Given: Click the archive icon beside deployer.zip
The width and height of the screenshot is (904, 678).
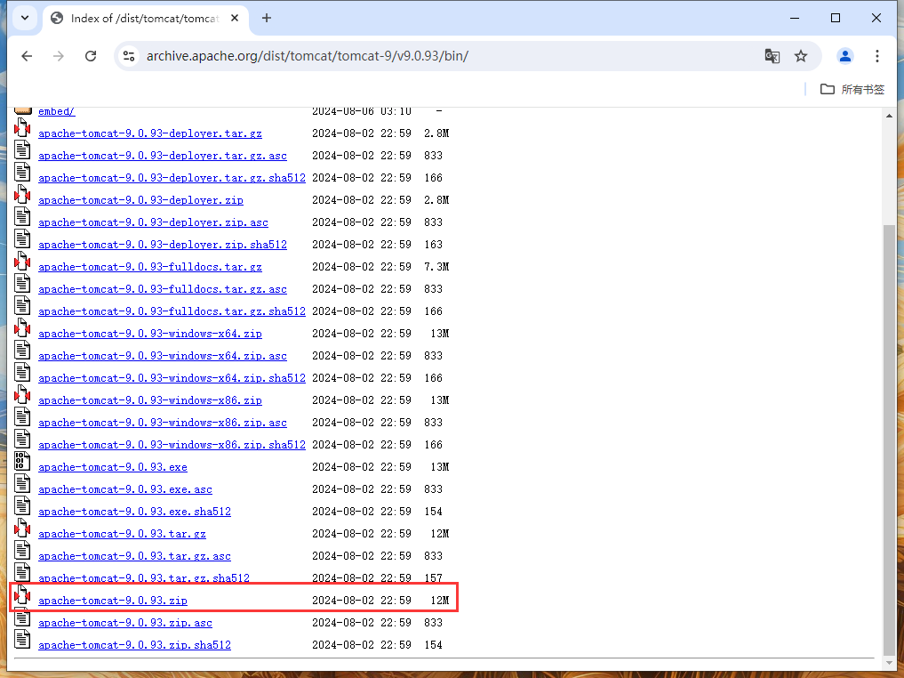Looking at the screenshot, I should [x=22, y=195].
